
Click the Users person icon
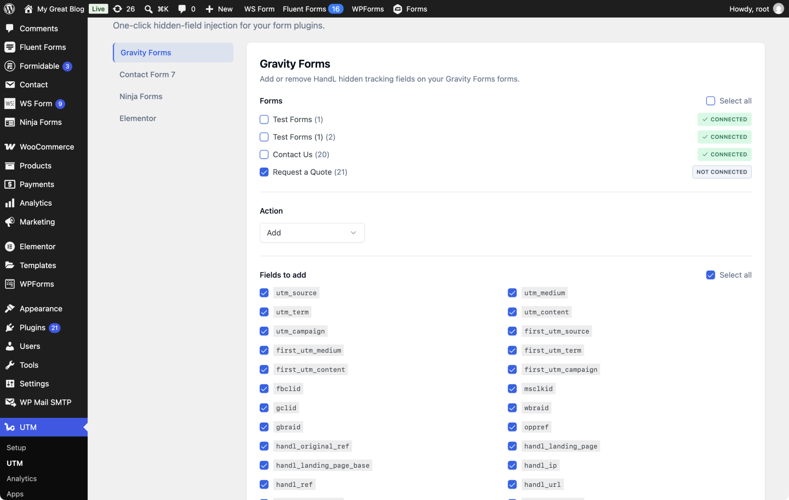pyautogui.click(x=10, y=346)
